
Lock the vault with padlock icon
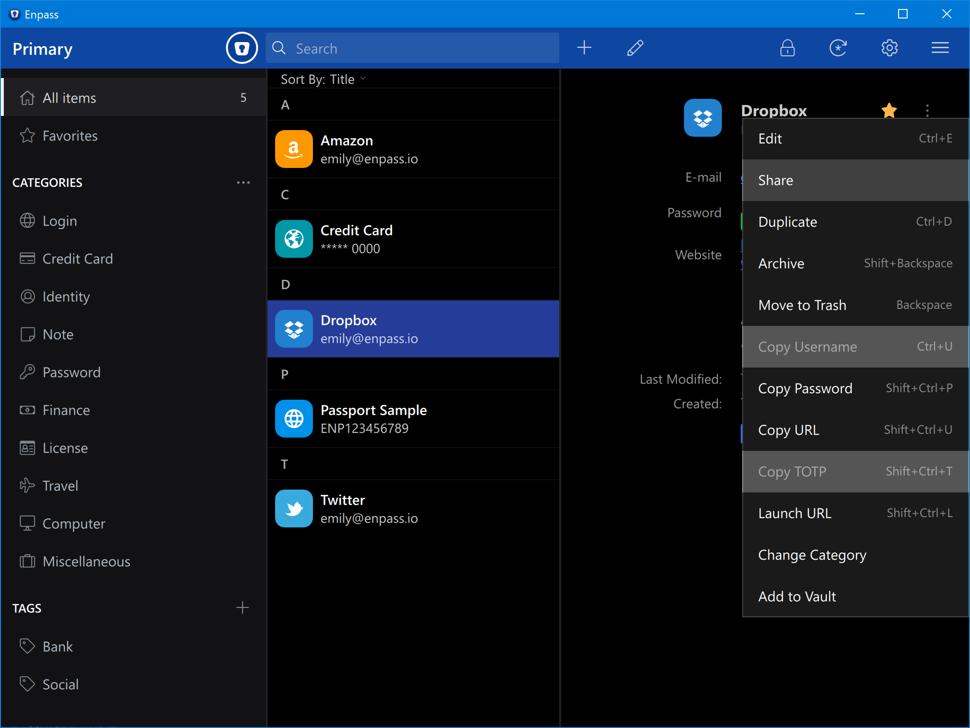(787, 48)
